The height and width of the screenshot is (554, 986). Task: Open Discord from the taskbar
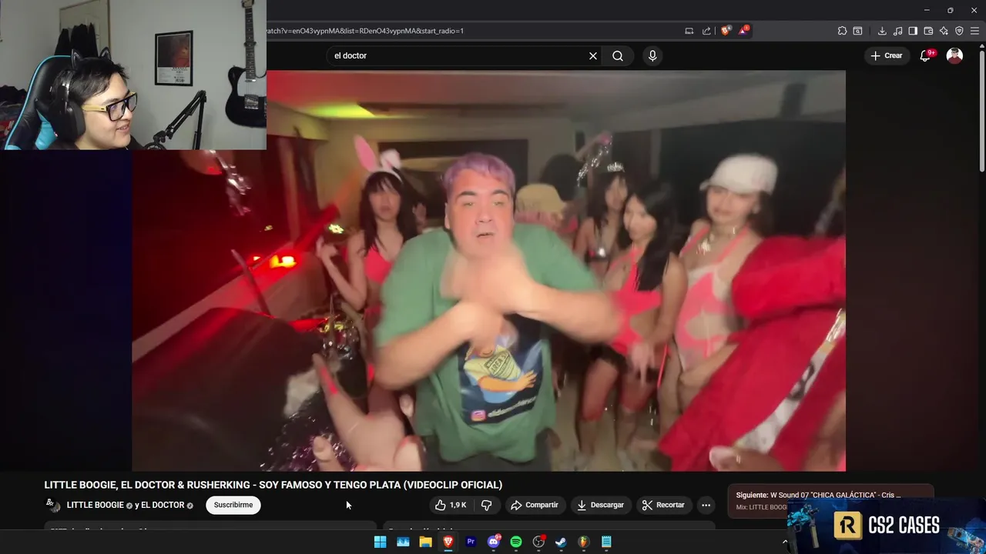pos(494,542)
